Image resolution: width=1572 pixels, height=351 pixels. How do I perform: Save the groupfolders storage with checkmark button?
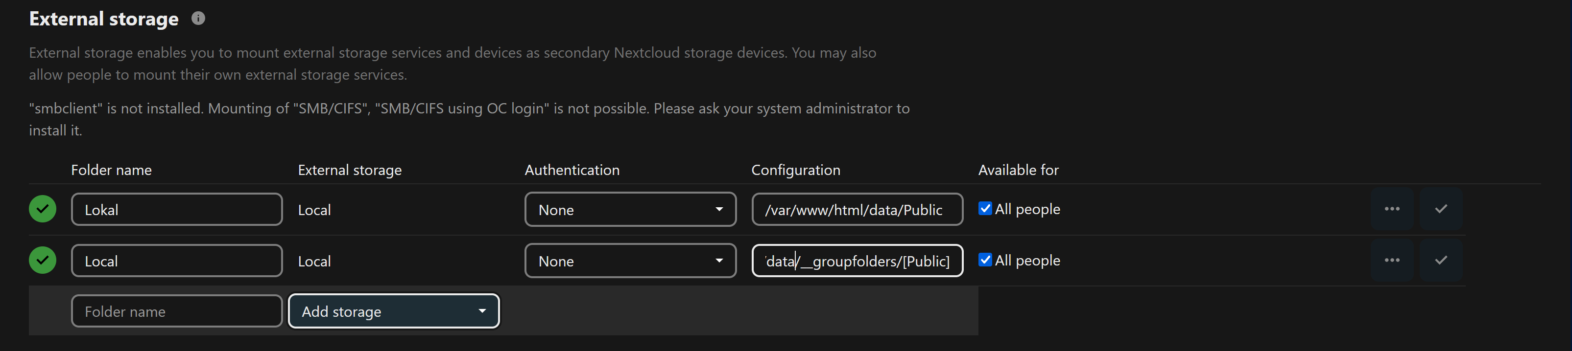coord(1440,260)
